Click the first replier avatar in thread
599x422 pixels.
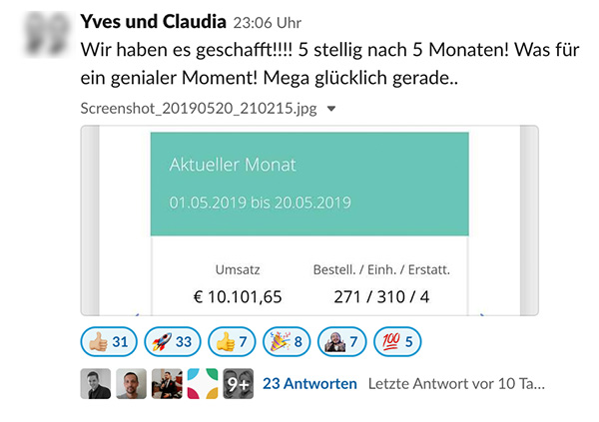click(x=96, y=384)
